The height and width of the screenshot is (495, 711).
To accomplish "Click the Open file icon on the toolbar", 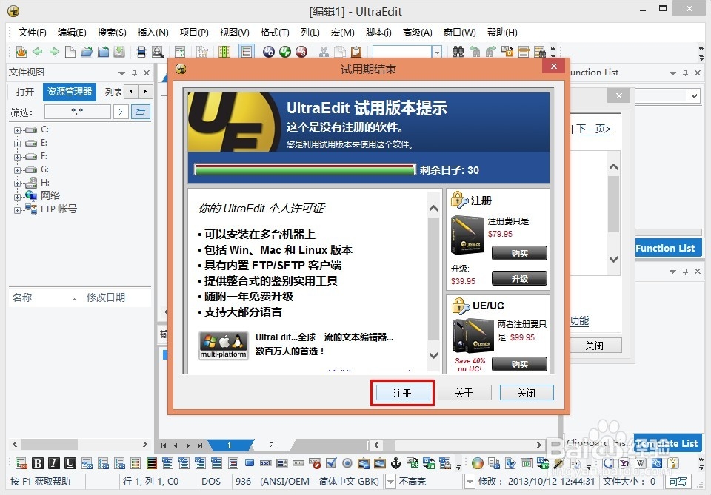I will tap(87, 52).
